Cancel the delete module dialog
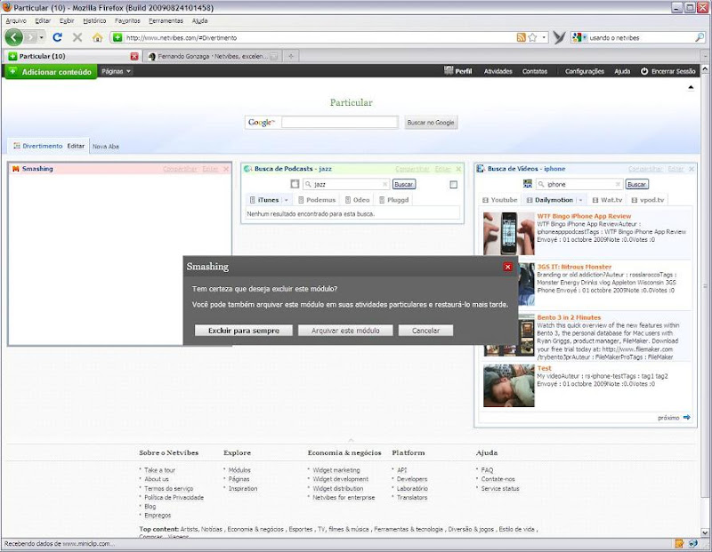The image size is (712, 552). 425,331
